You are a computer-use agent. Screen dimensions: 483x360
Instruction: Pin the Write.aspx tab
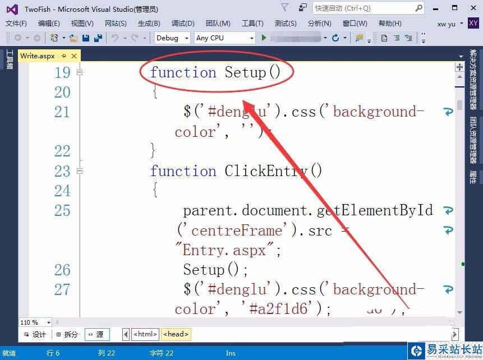tap(63, 56)
